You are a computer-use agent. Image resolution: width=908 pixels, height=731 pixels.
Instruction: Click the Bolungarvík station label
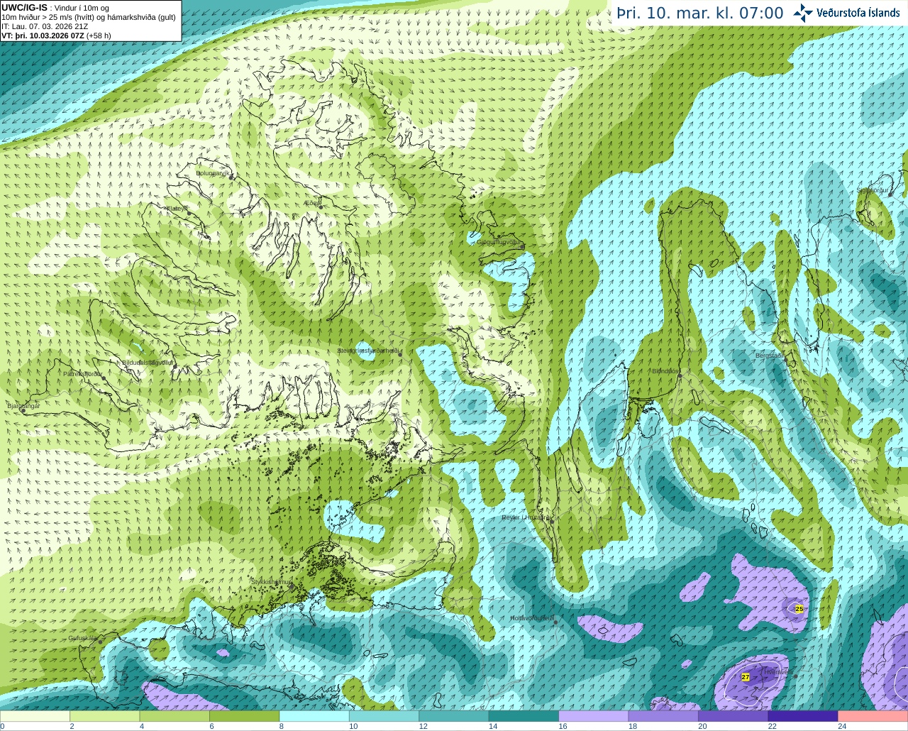(213, 172)
